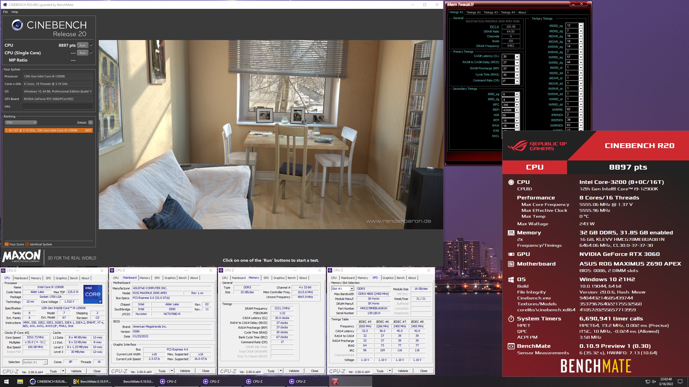The image size is (689, 387).
Task: Click ROG Republic of Gamers logo
Action: tap(537, 146)
